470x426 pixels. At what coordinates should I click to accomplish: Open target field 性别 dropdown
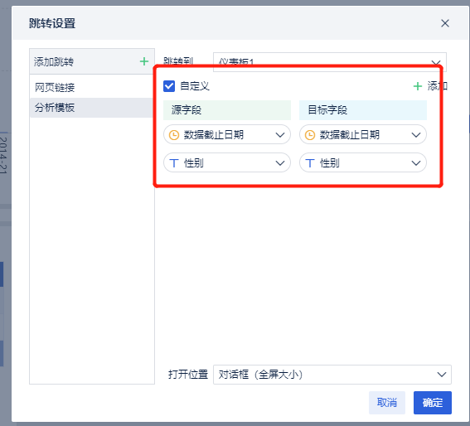pos(363,162)
